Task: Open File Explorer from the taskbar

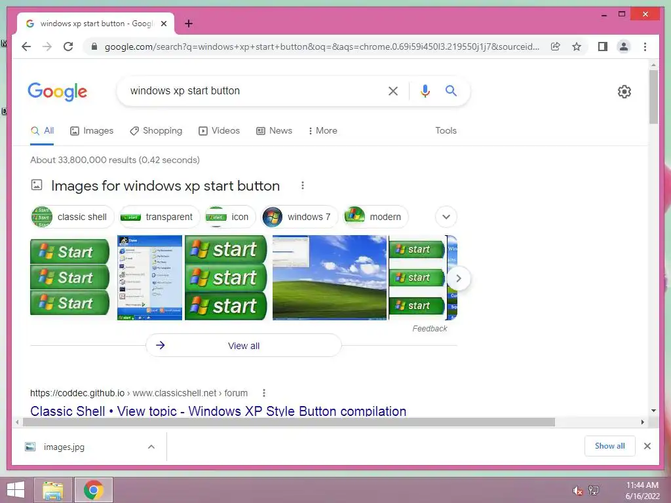Action: pyautogui.click(x=53, y=490)
